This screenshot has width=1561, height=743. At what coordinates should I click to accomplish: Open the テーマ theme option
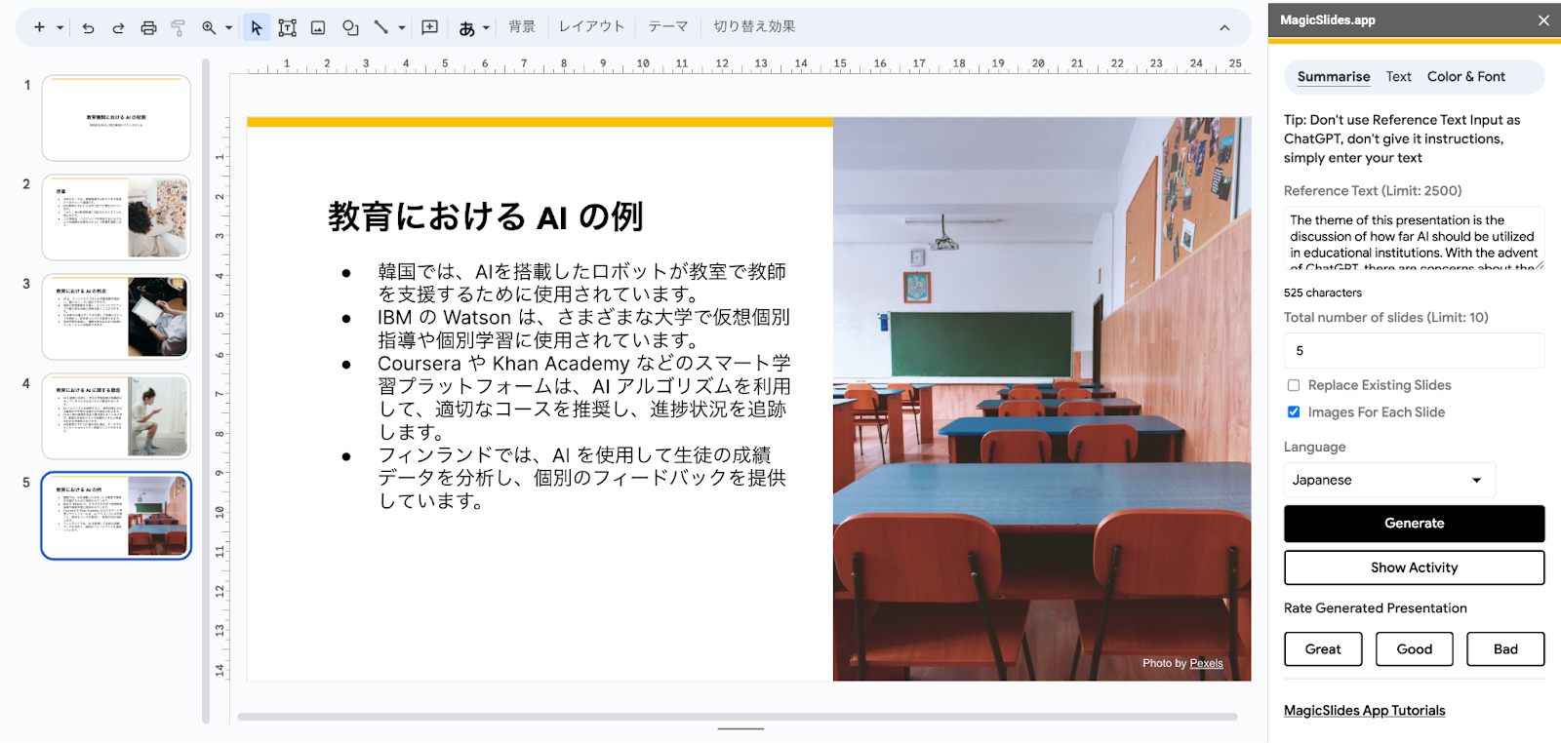[668, 27]
